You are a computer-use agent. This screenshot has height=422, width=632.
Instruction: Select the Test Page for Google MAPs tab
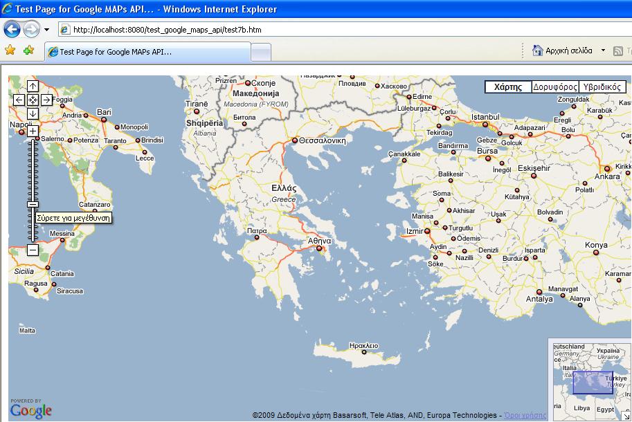click(147, 52)
